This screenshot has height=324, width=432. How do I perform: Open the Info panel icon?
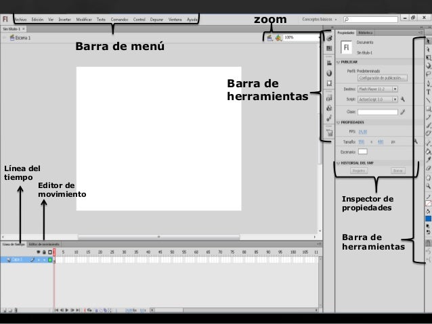(329, 73)
